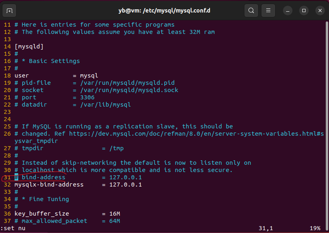
Task: Click the highlighted # cursor on line 31
Action: 16,177
